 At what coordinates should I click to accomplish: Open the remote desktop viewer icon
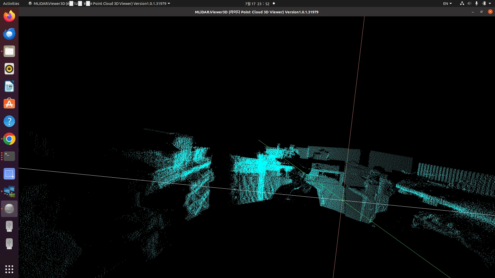click(9, 191)
